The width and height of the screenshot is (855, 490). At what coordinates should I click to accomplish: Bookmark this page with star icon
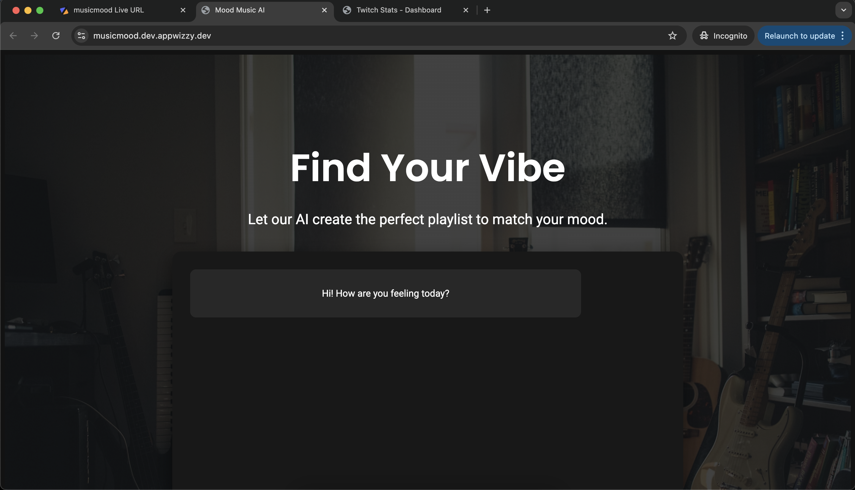pyautogui.click(x=672, y=36)
